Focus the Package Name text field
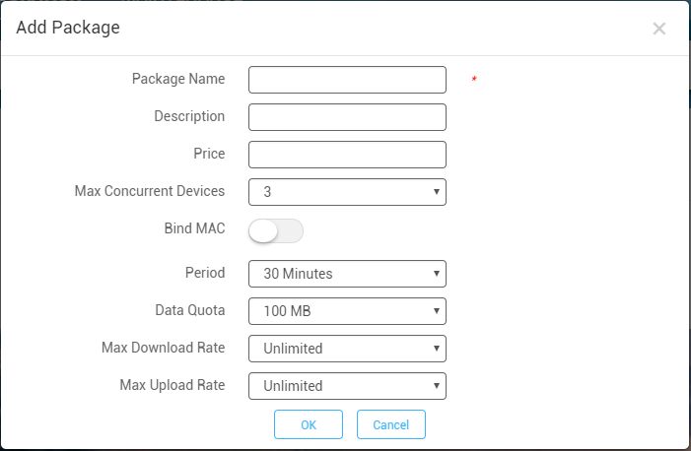 pos(347,80)
